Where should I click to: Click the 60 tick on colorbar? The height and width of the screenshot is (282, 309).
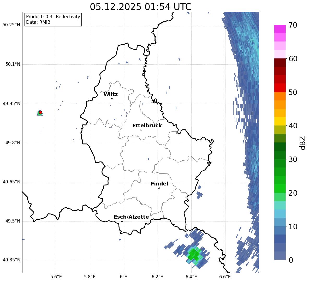tap(293, 59)
